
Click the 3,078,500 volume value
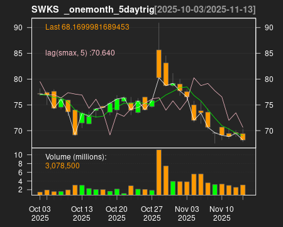click(x=62, y=166)
